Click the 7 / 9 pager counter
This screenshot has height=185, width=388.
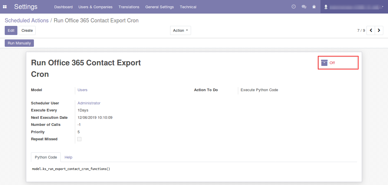pyautogui.click(x=361, y=31)
